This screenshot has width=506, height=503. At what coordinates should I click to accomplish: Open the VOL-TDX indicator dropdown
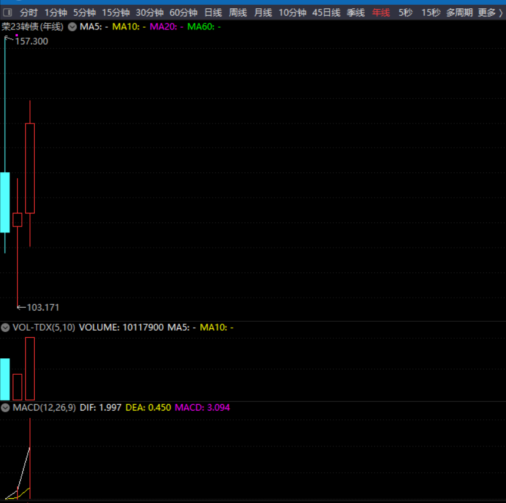tap(5, 327)
